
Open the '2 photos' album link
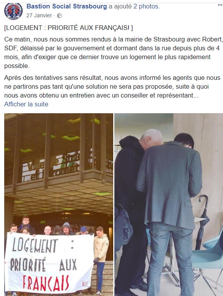[146, 6]
